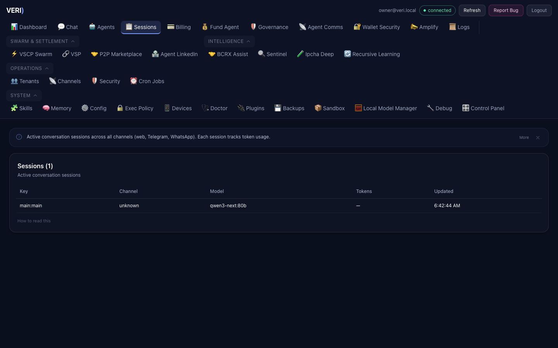Collapse the Intelligence section
This screenshot has height=348, width=558.
tap(229, 41)
